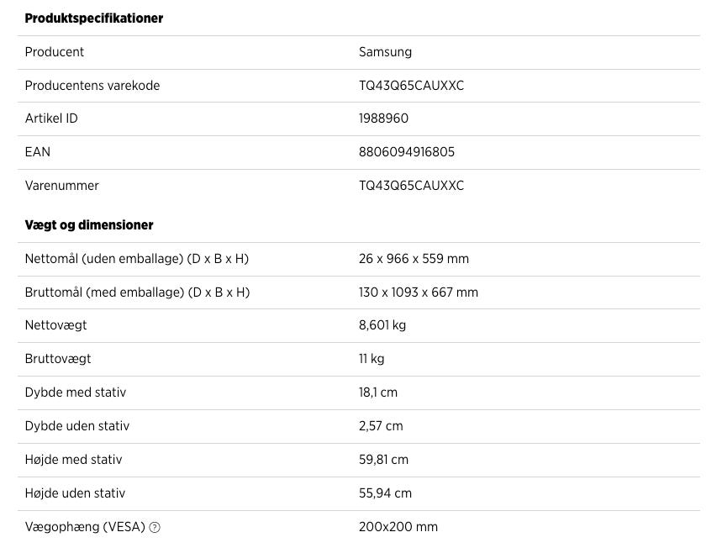Click the EAN row label
This screenshot has height=548, width=722.
38,152
